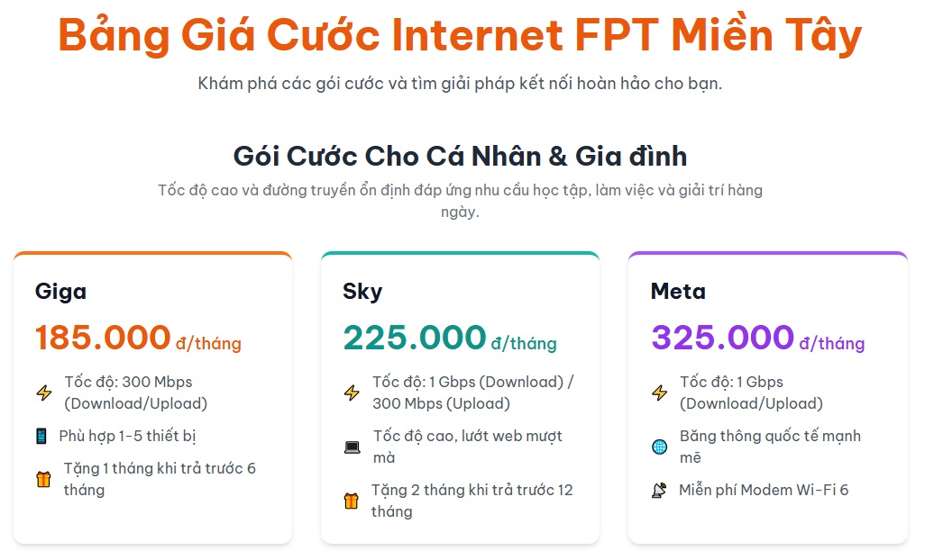Click the globe icon beside 'Băng thông quốc tế'
934x560 pixels.
pos(660,447)
